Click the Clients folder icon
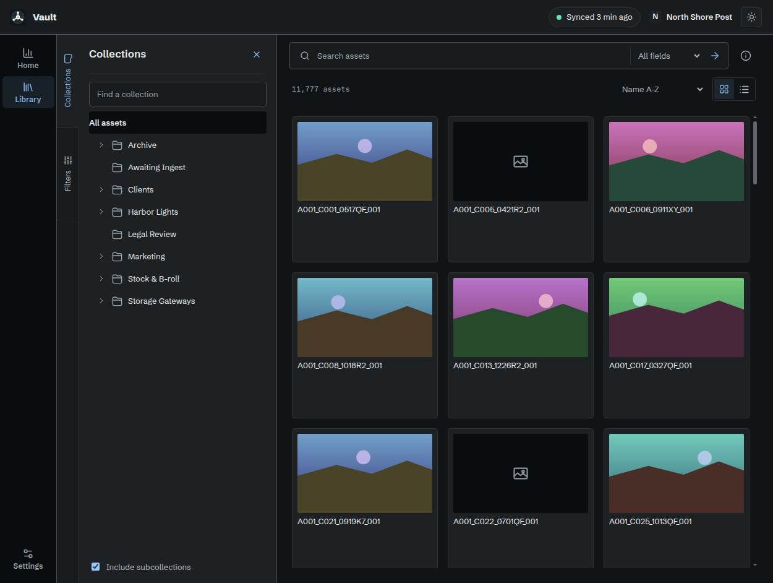 [117, 189]
